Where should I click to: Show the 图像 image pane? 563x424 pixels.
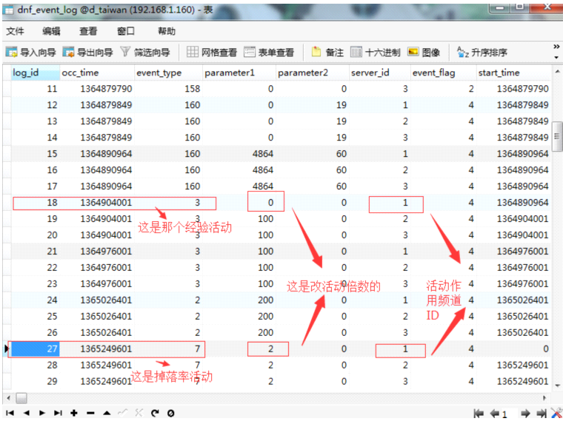pyautogui.click(x=424, y=53)
